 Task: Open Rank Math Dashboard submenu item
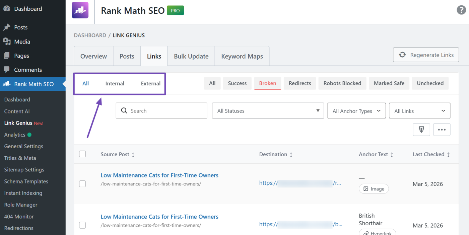[x=17, y=99]
